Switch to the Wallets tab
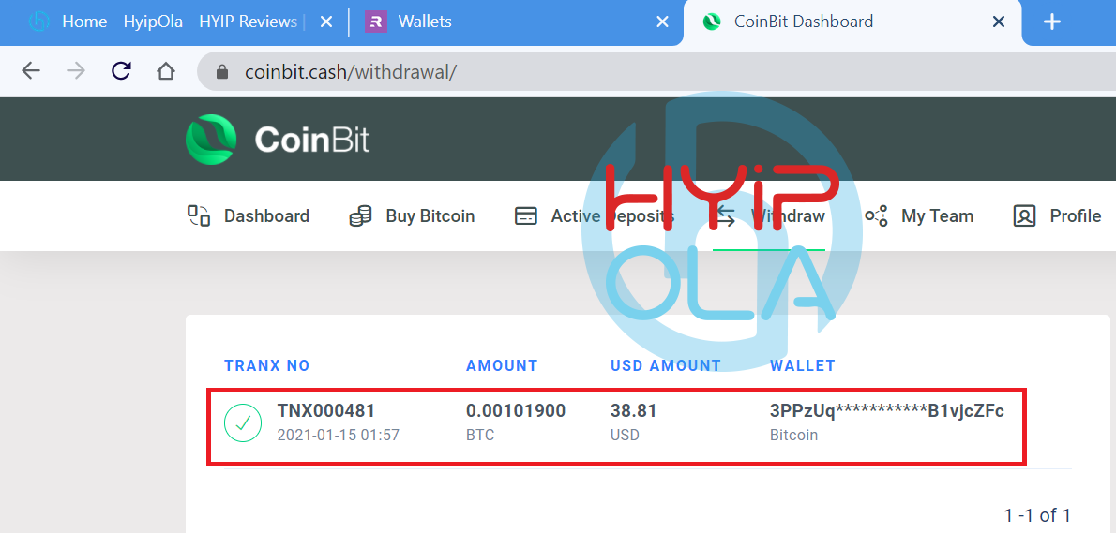Image resolution: width=1116 pixels, height=533 pixels. 516,22
